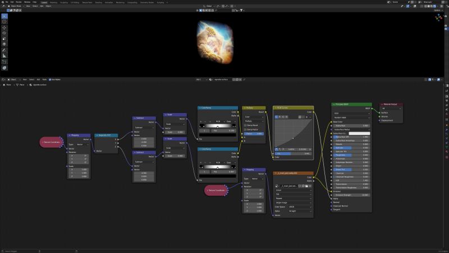Click the upper ColorRamp gradient bar
Viewport: 449px width, 253px height.
point(218,126)
